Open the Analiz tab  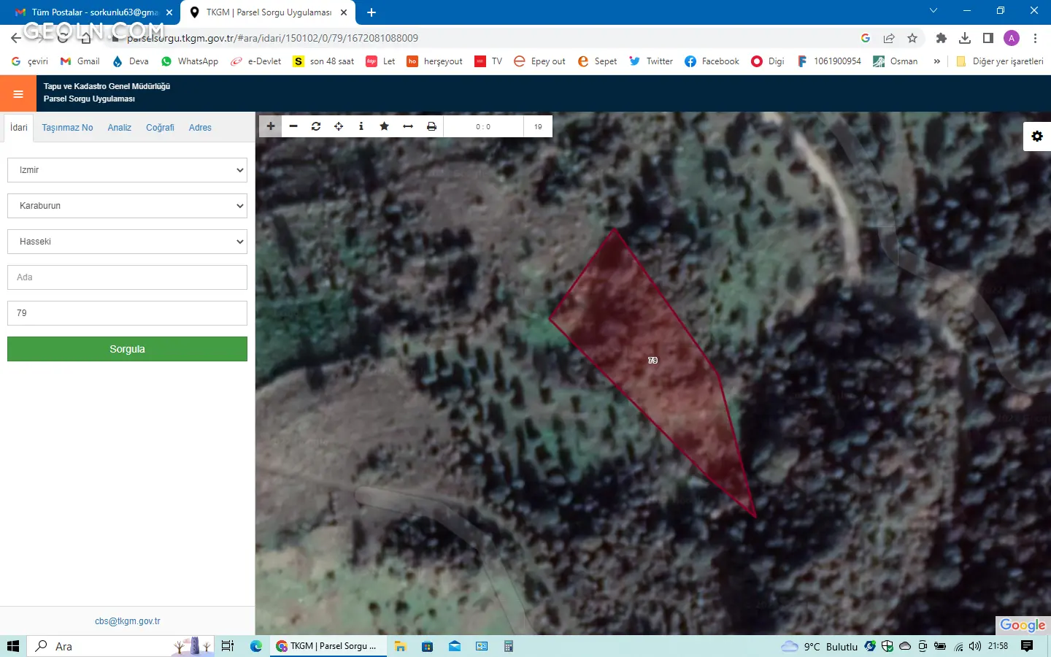pos(119,128)
